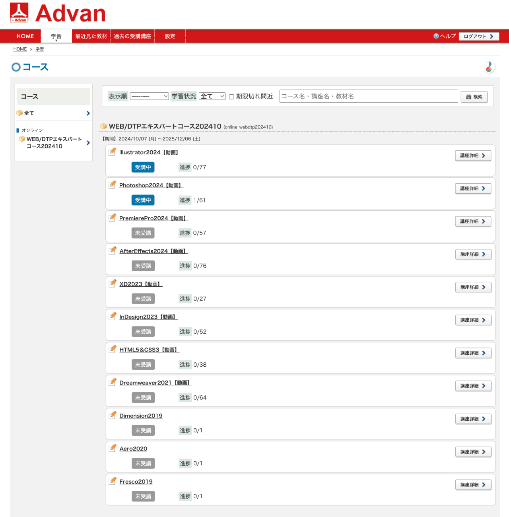
Task: Click the pencil icon beside Aero2020
Action: pos(113,448)
